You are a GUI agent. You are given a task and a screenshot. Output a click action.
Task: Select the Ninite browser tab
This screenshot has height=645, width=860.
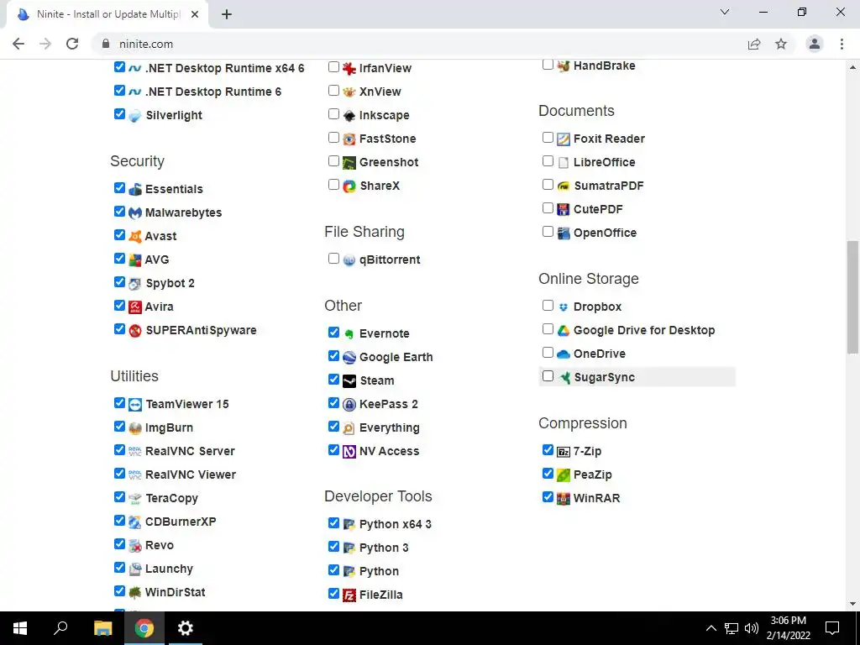coord(107,14)
